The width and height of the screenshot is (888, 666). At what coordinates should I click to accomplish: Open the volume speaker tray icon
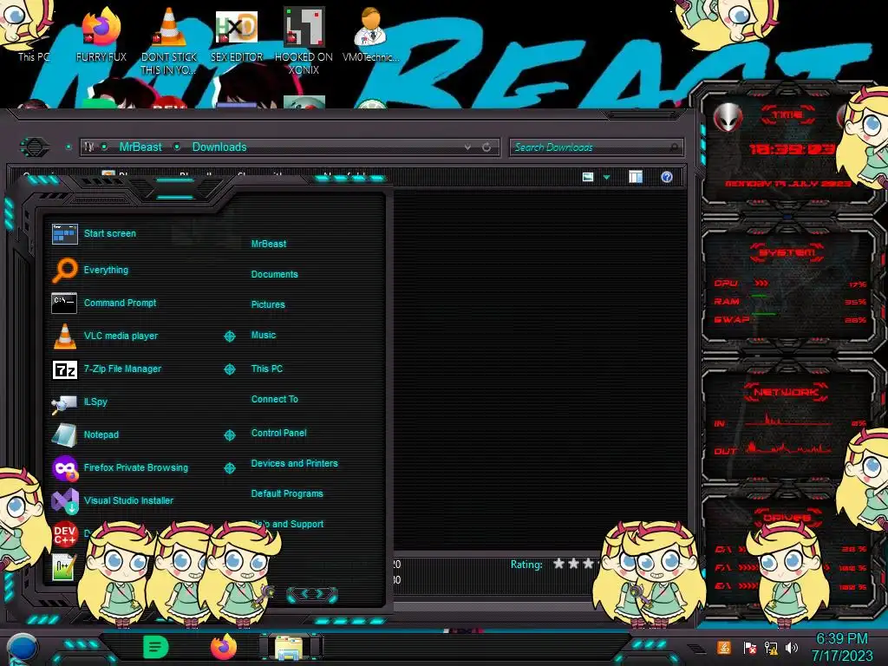coord(792,648)
